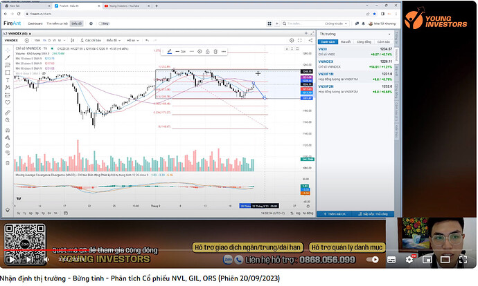Viewport: 478px width, 286px height.
Task: Select VN30F2M futures row
Action: point(355,89)
